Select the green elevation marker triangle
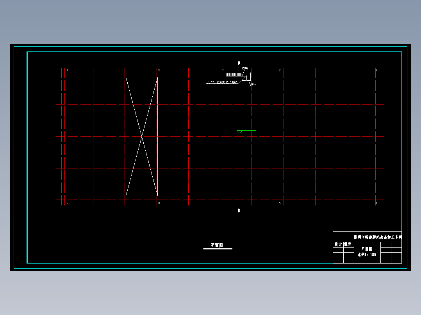Viewport: 421px width, 315px height. tap(240, 132)
